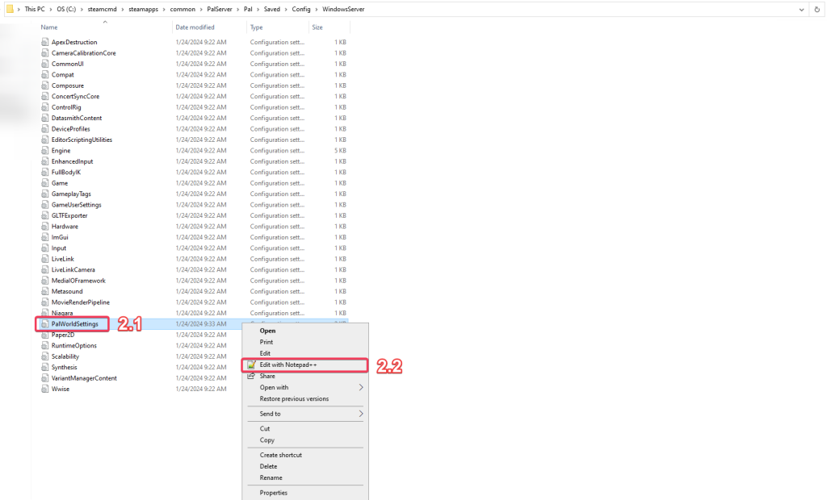
Task: Sort files using the 'Date modified' column header
Action: pos(196,27)
